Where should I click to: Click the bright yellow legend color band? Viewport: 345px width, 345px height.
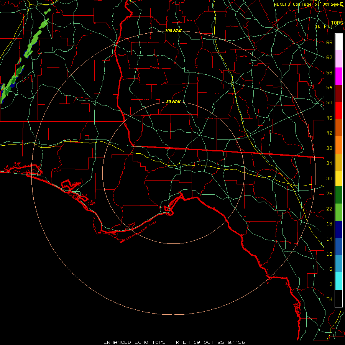pyautogui.click(x=338, y=179)
